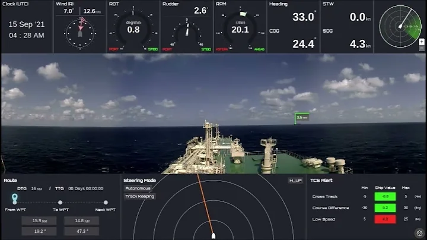Select Track Keeping steering mode

[140, 197]
